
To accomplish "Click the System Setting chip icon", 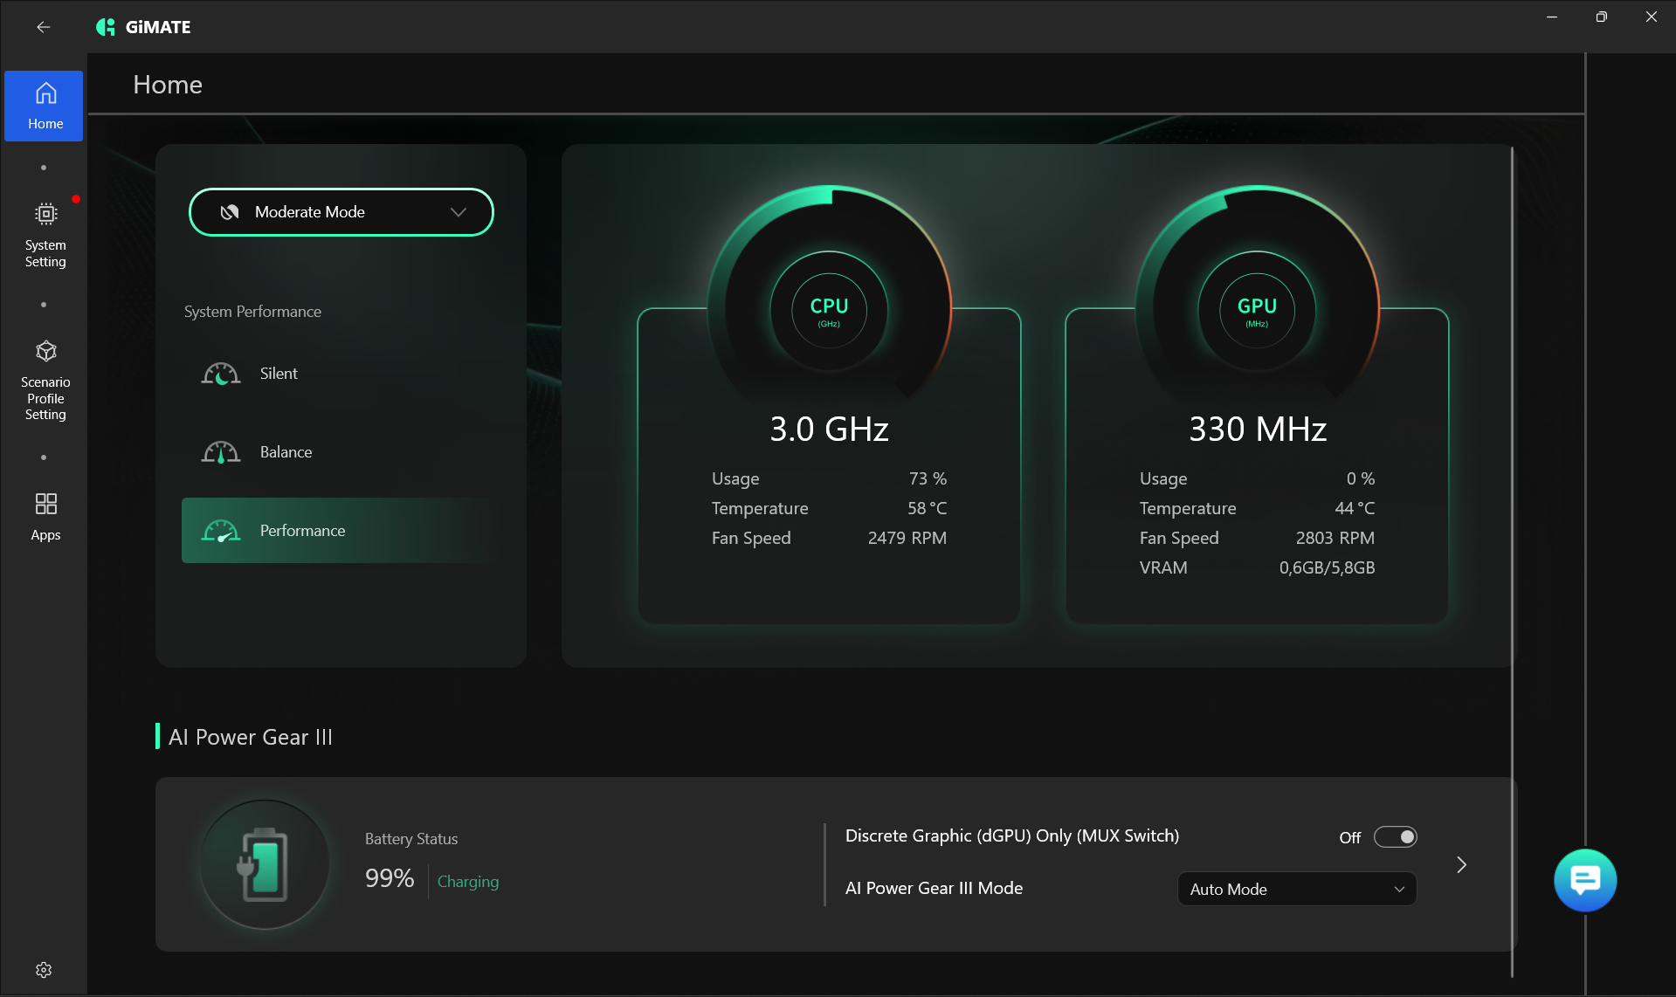I will (45, 214).
